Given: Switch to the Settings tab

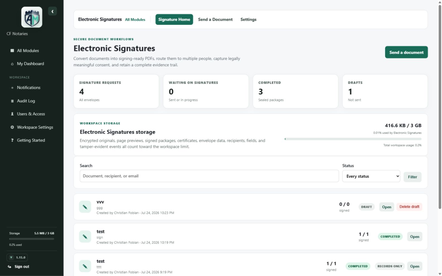Looking at the screenshot, I should click(248, 19).
